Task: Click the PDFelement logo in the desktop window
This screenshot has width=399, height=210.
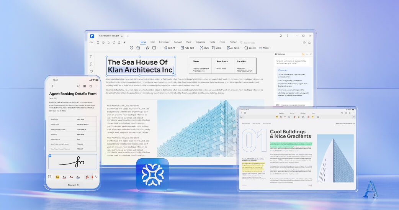Action: (x=92, y=36)
